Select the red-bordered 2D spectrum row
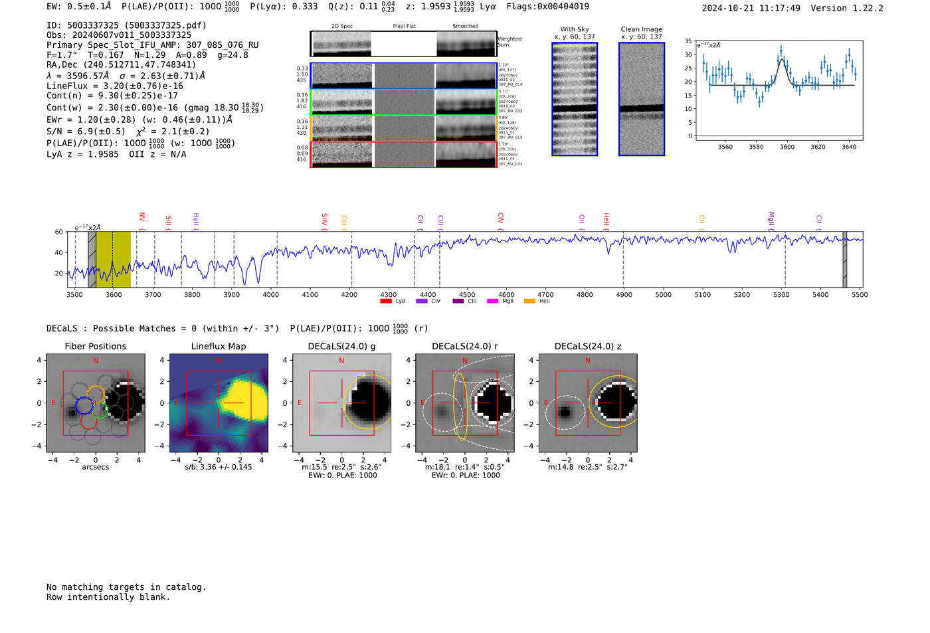Screen dimensions: 930x633 (404, 155)
